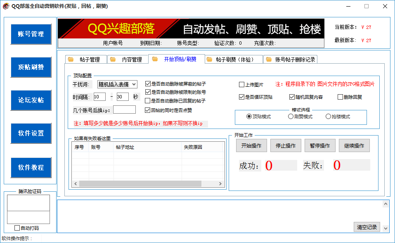Viewport: 395px width, 243px height.
Task: Click the QQ部落 app icon in title bar
Action: 6,6
